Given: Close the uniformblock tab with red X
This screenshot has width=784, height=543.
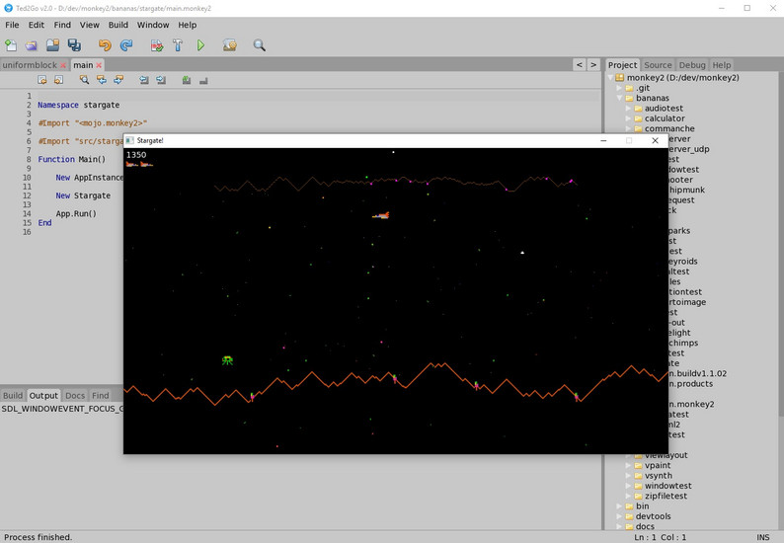Looking at the screenshot, I should pyautogui.click(x=63, y=66).
